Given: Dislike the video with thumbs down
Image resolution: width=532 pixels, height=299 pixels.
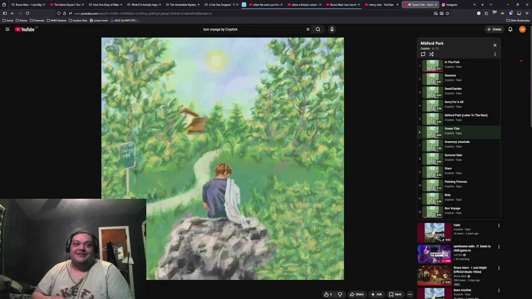Looking at the screenshot, I should 340,294.
